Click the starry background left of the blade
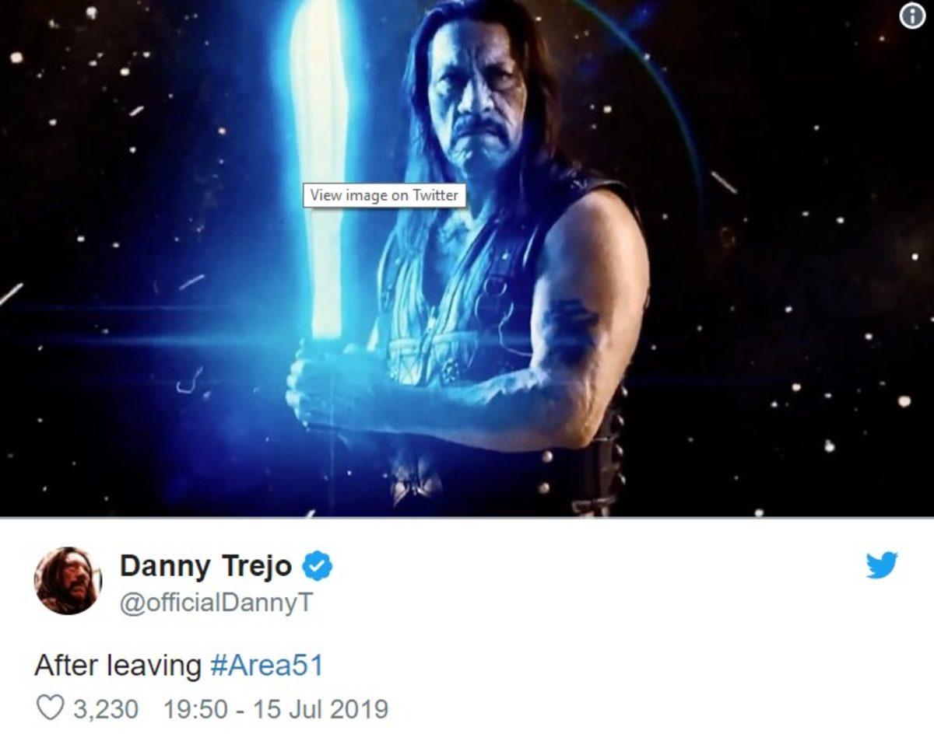The image size is (934, 741). point(140,233)
